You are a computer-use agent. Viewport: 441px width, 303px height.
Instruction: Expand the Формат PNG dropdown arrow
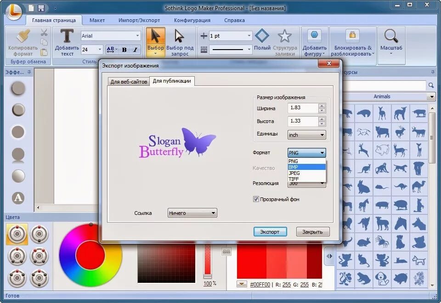pyautogui.click(x=322, y=153)
